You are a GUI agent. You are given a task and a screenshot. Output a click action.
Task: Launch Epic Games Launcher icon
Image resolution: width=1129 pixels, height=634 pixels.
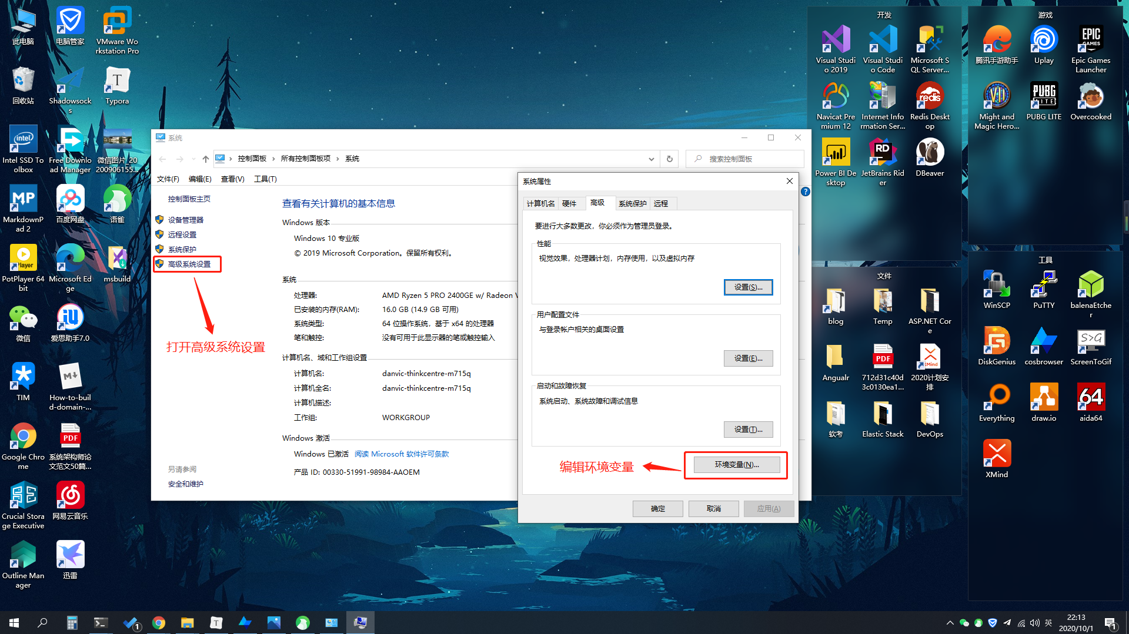click(1091, 49)
